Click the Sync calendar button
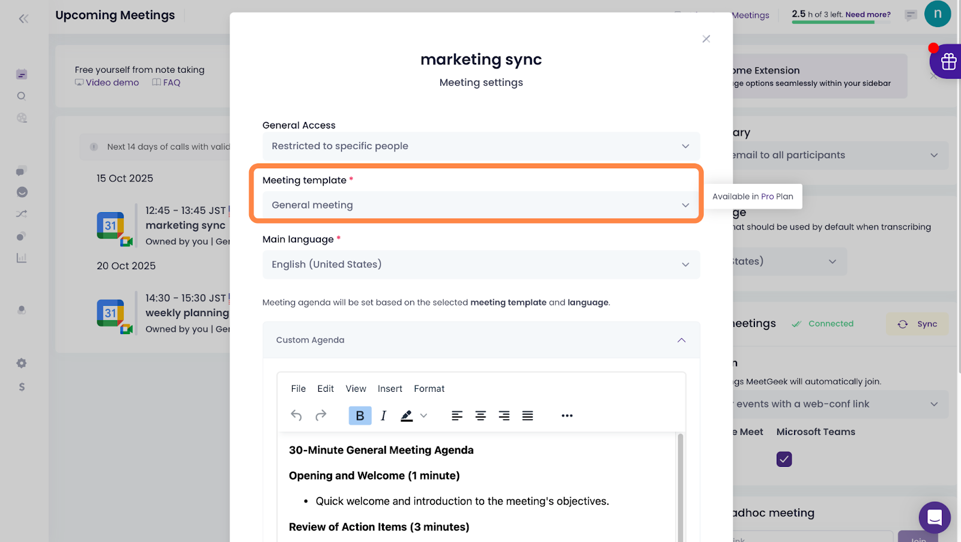This screenshot has height=542, width=961. [x=918, y=324]
